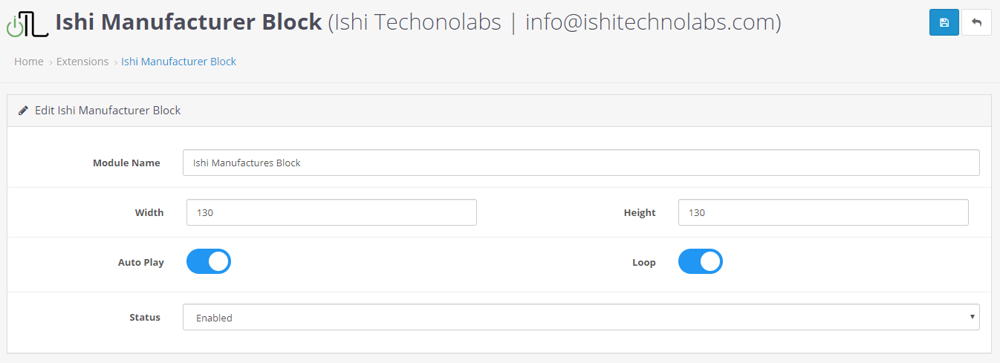Click the Module Name label
This screenshot has height=363, width=1000.
[126, 163]
